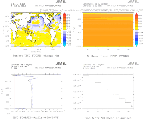This screenshot has height=119, width=143.
Task: Click the '-800' depth tick on the vertical profile plot
Action: pos(7,102)
